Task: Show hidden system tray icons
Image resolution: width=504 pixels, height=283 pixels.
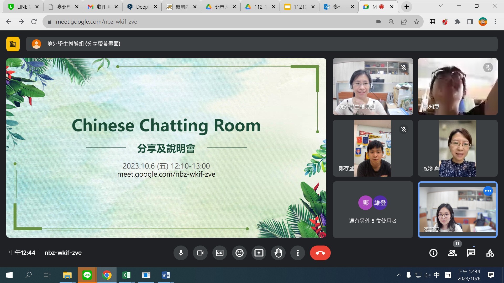Action: [399, 275]
